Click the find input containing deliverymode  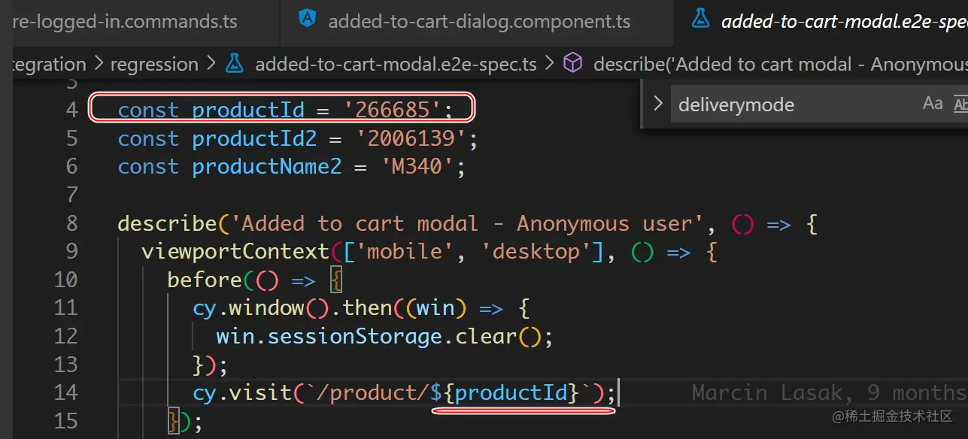(x=794, y=104)
